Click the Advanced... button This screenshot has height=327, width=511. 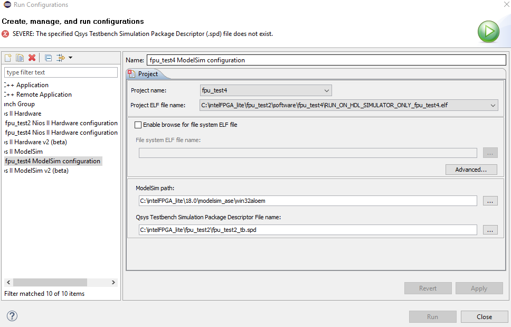[471, 170]
